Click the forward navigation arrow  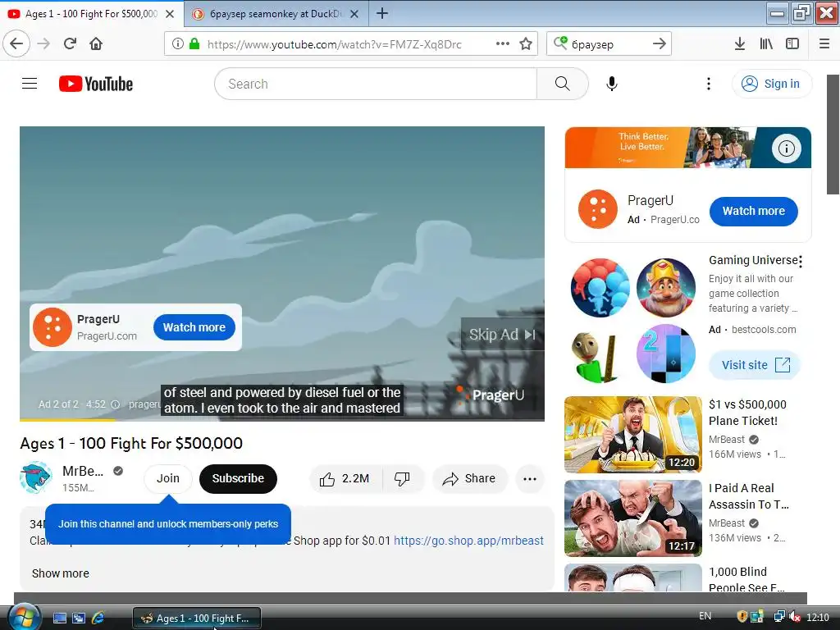point(44,43)
